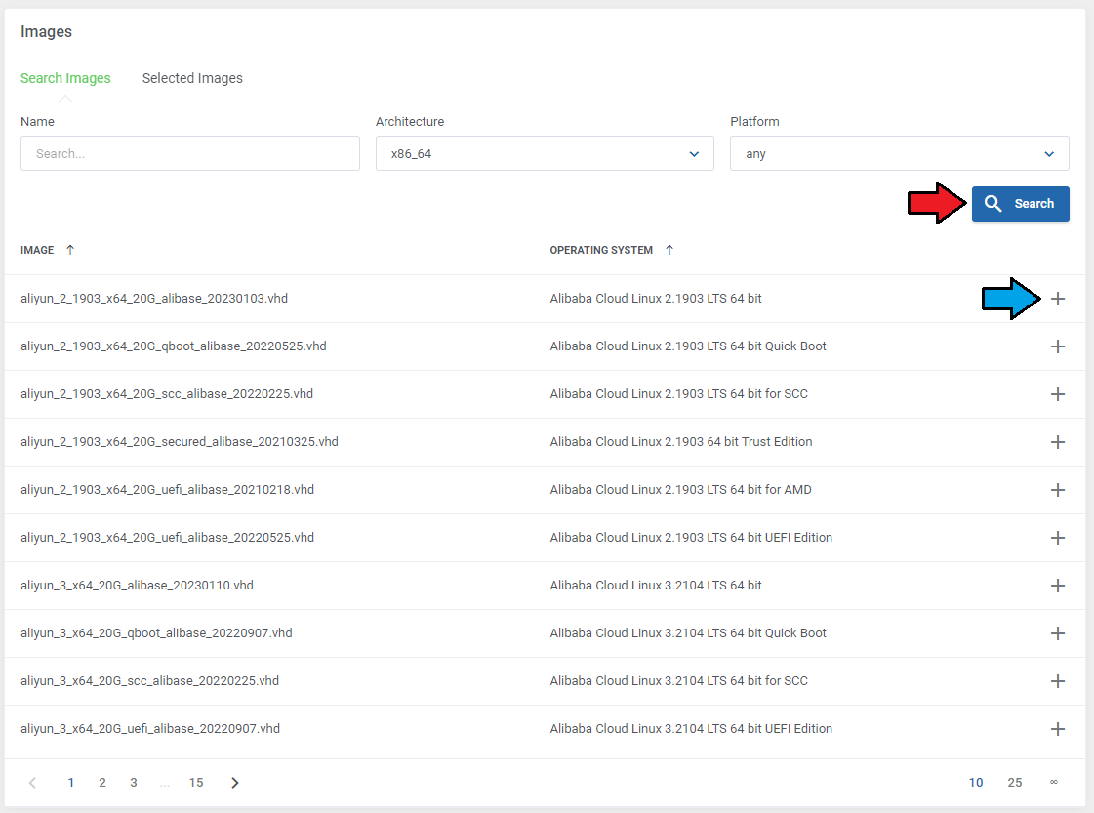Select aliyun_2_1903_x64_20G_uefi_alibase_20210218.vhd name
This screenshot has height=813, width=1094.
[x=168, y=490]
